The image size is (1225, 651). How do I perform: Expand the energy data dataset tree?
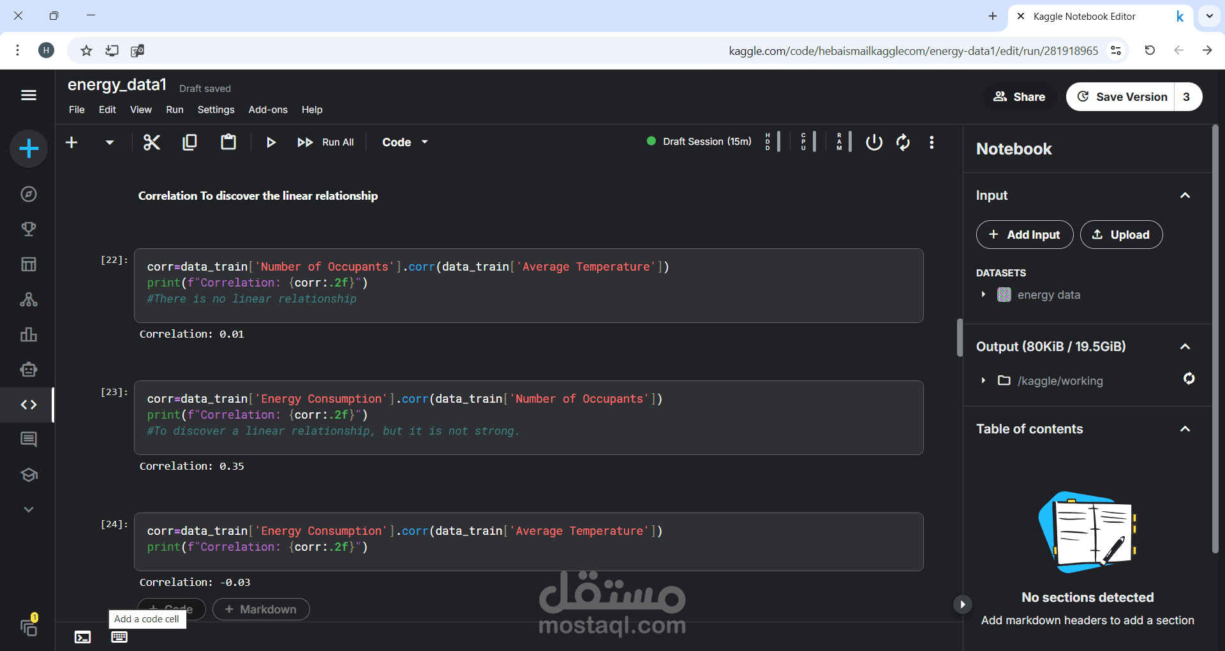click(983, 294)
